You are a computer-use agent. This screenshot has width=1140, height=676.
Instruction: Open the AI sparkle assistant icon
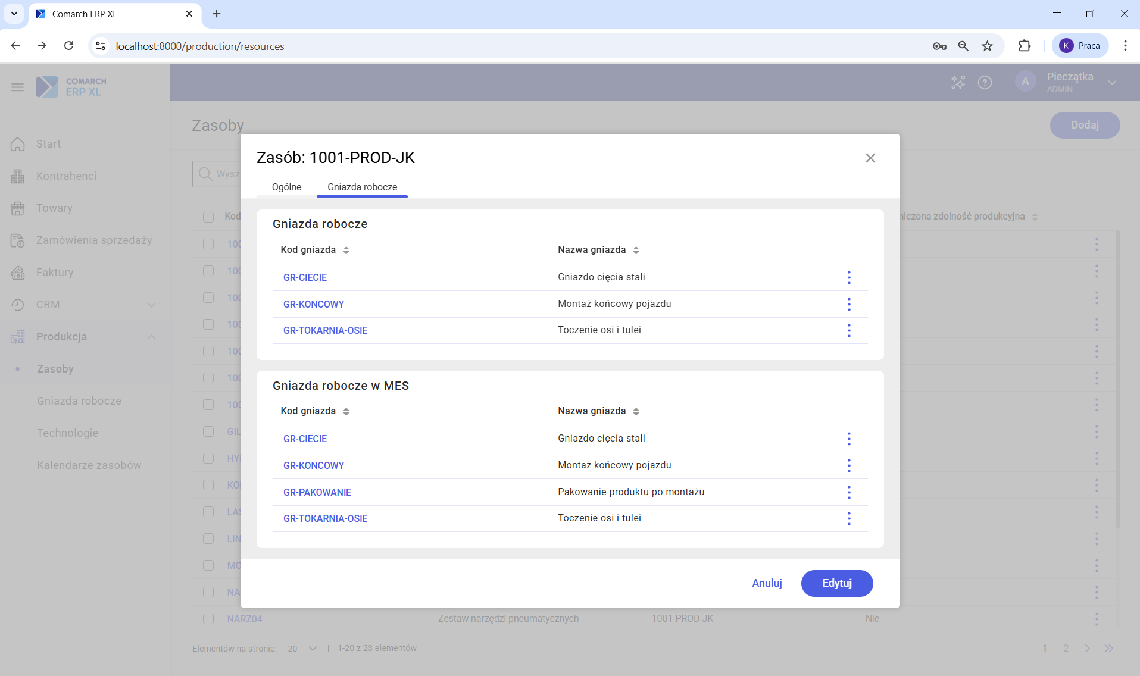coord(958,82)
